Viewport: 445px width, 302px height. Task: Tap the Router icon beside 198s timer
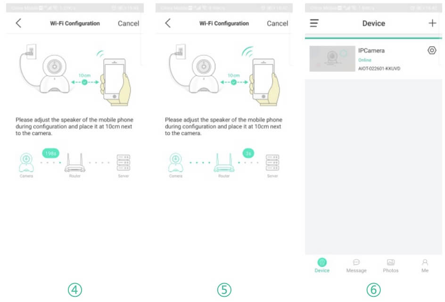point(74,163)
